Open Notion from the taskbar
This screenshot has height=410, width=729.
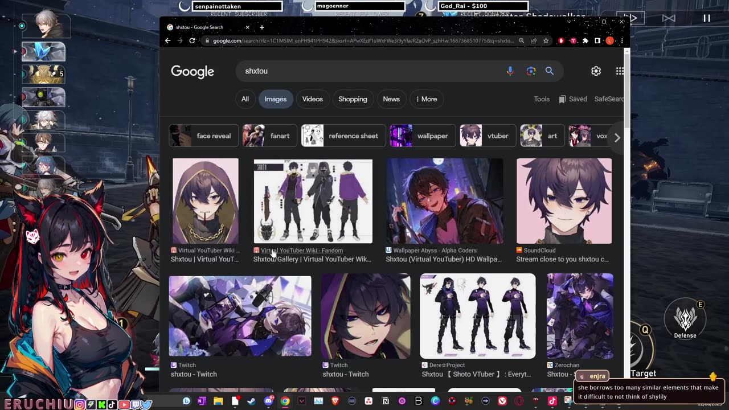[x=386, y=401]
